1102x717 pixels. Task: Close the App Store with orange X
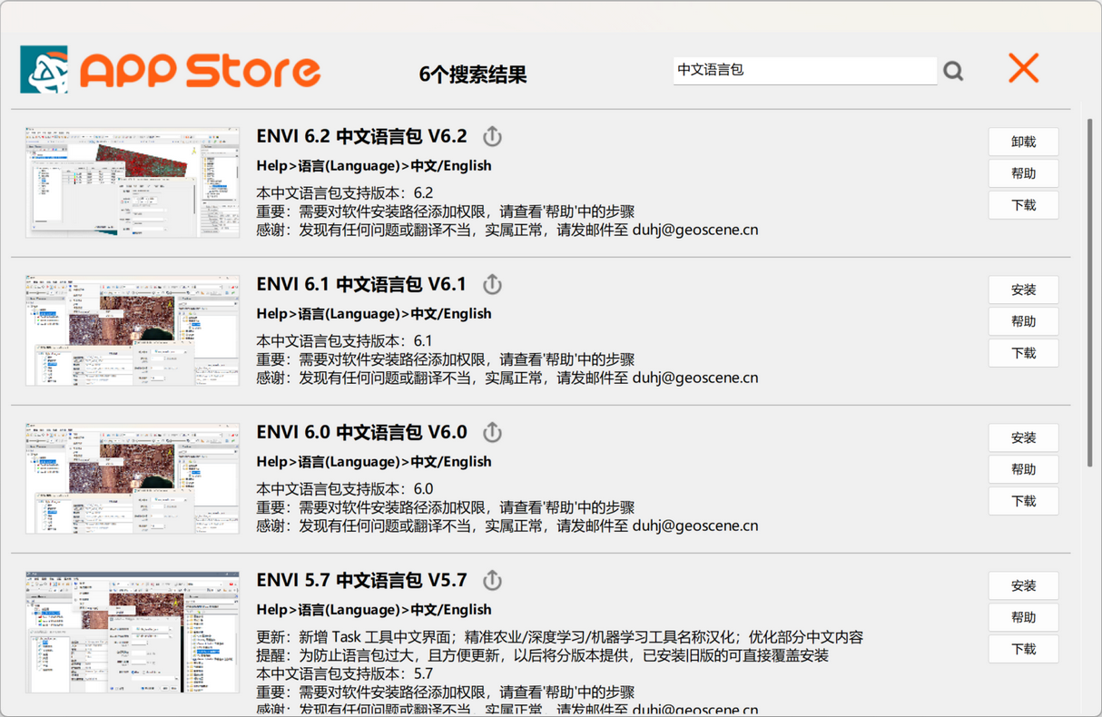pos(1024,68)
